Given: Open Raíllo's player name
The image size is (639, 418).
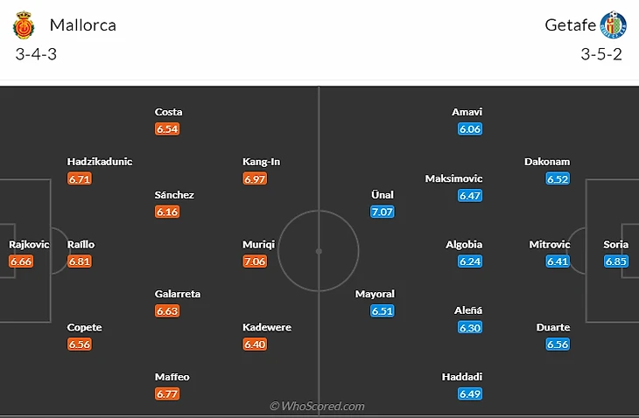Looking at the screenshot, I should click(x=81, y=245).
